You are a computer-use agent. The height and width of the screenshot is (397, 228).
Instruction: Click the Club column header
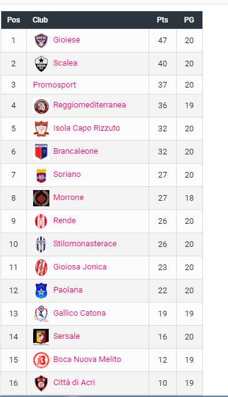(40, 20)
